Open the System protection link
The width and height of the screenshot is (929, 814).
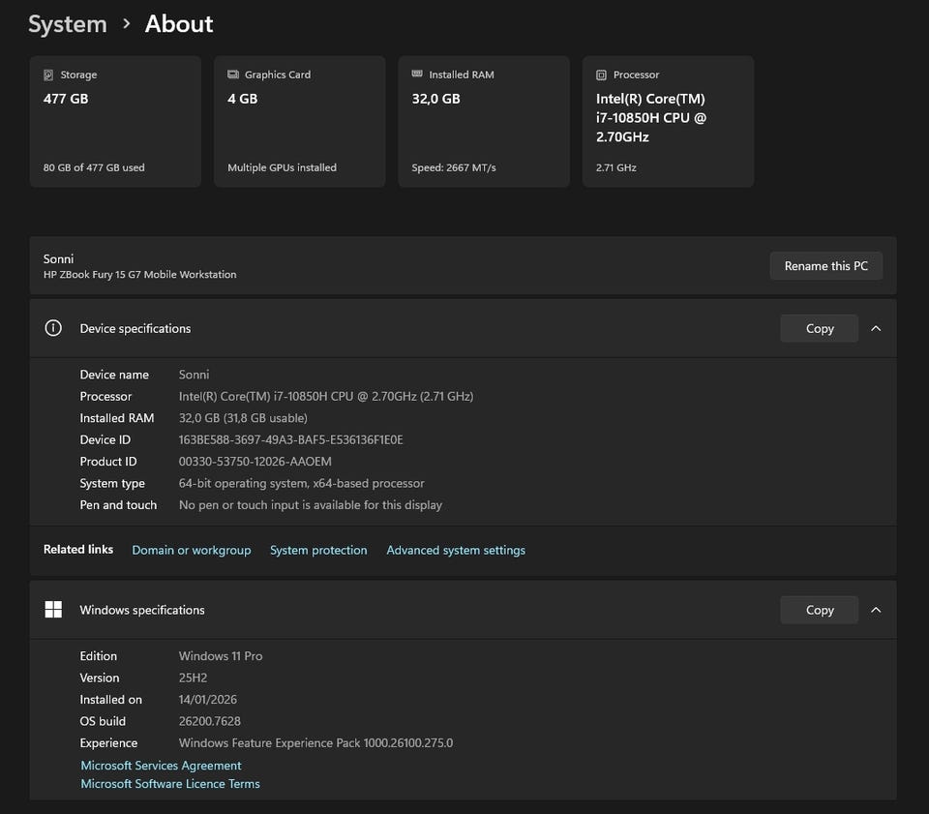(318, 550)
